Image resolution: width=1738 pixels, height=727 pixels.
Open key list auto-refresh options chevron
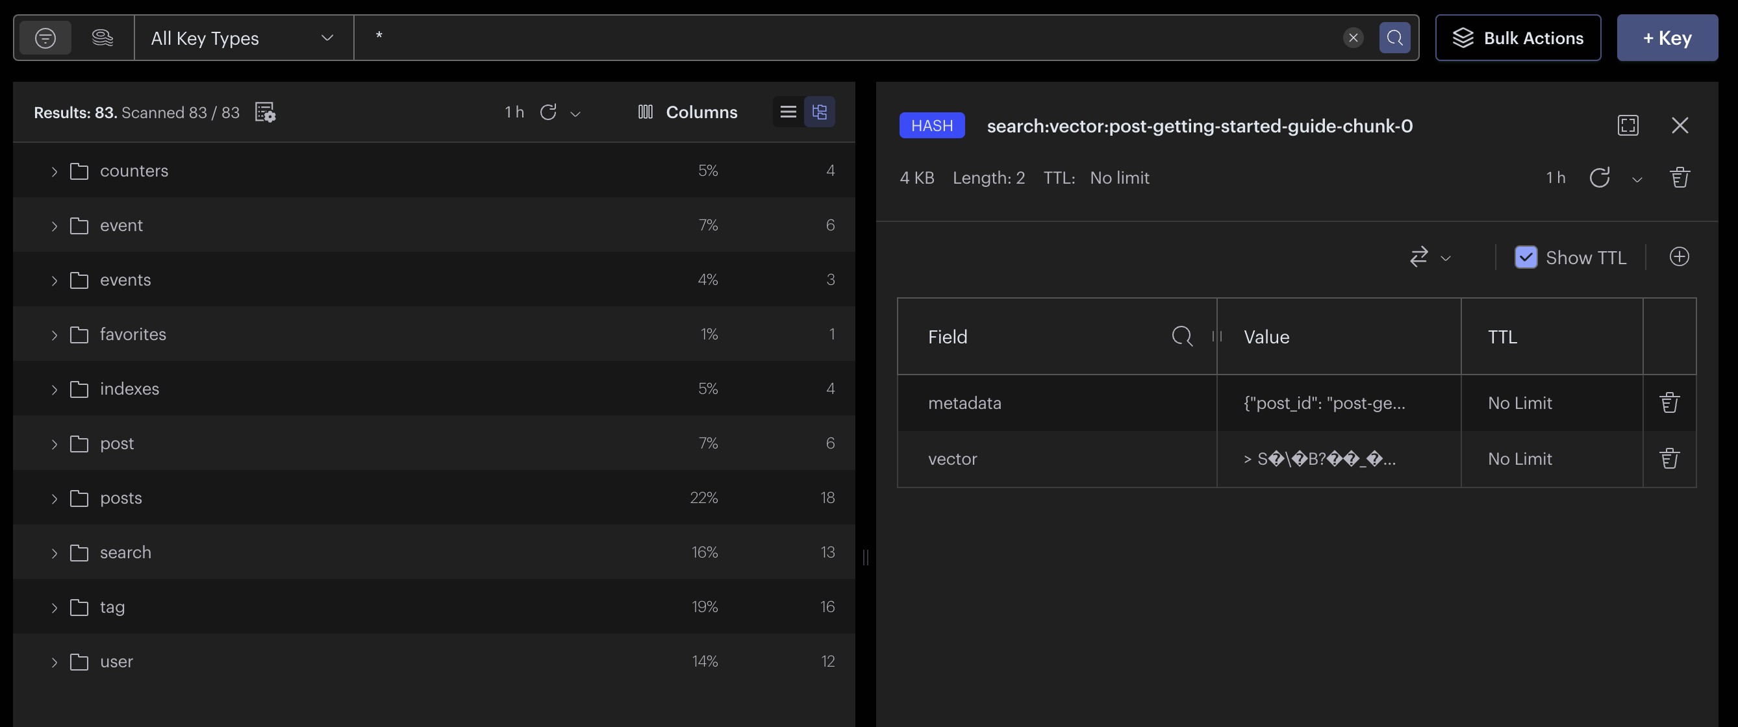(x=575, y=114)
